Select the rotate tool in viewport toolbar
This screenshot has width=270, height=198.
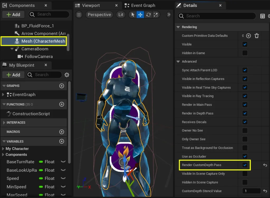tap(148, 15)
